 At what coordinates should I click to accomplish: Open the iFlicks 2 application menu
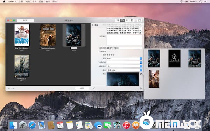click(12, 2)
